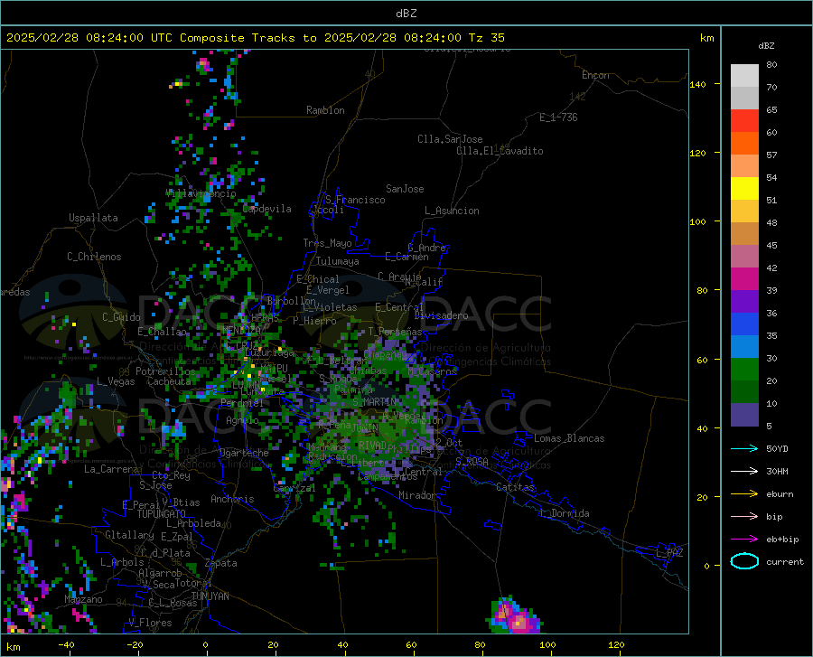
Task: Click the '80' value label on color scale
Action: coord(771,65)
